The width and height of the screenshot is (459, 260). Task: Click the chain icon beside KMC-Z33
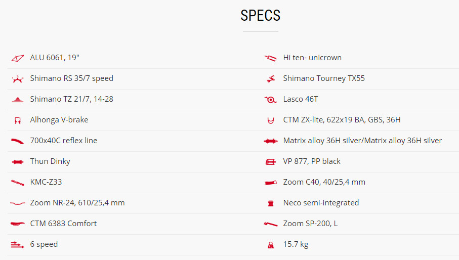pyautogui.click(x=18, y=183)
